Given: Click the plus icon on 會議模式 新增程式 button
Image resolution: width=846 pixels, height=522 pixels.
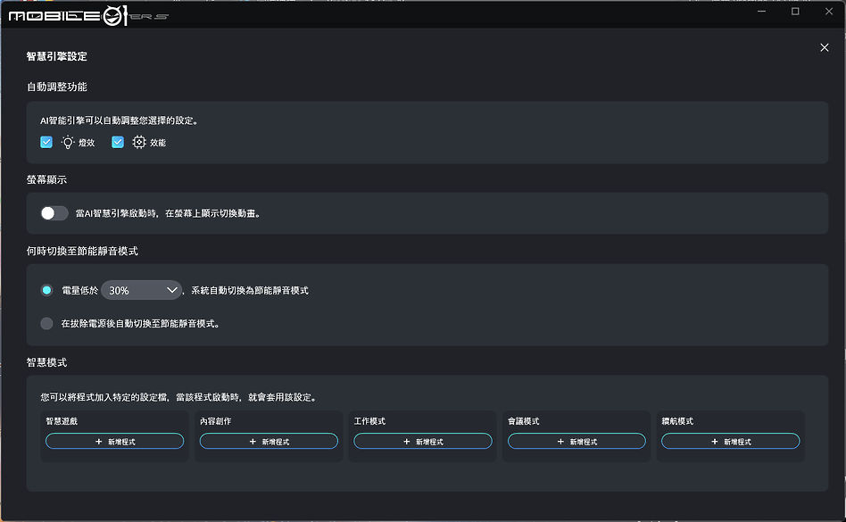Looking at the screenshot, I should click(560, 441).
